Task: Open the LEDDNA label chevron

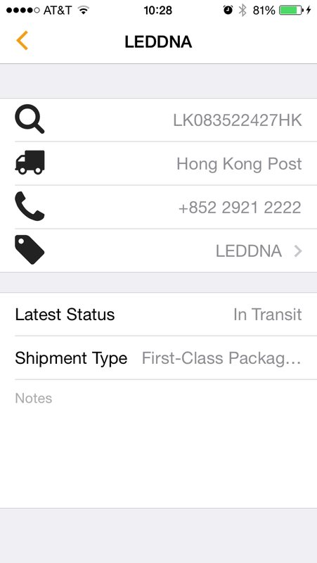Action: (x=298, y=251)
